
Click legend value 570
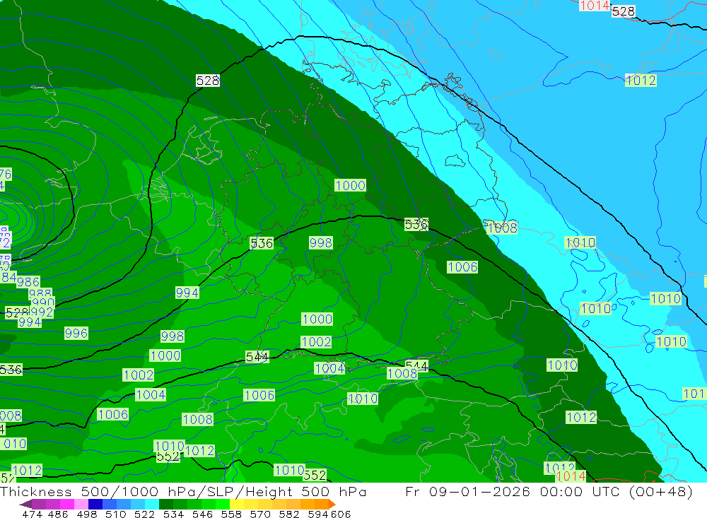coord(260,514)
